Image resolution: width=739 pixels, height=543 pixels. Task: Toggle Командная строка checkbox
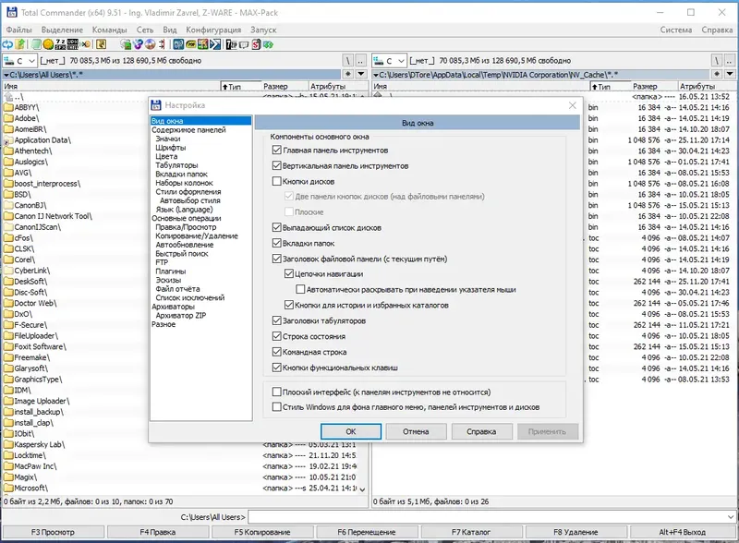[277, 352]
